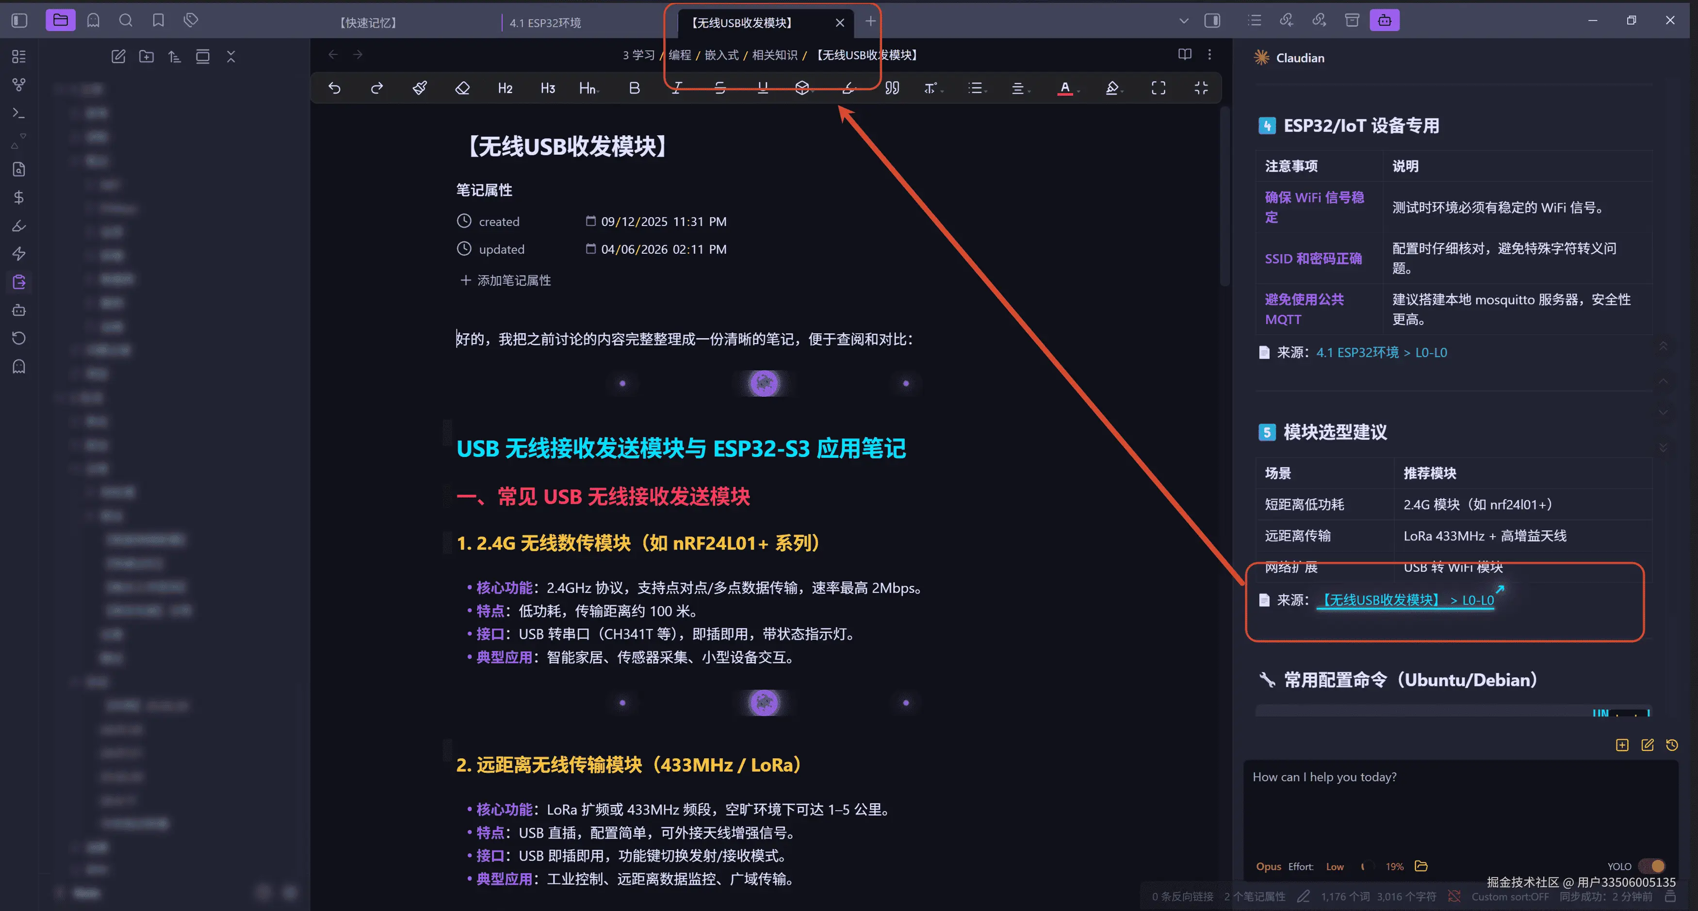Insert a blockquote with the quote icon
Image resolution: width=1698 pixels, height=911 pixels.
tap(892, 88)
